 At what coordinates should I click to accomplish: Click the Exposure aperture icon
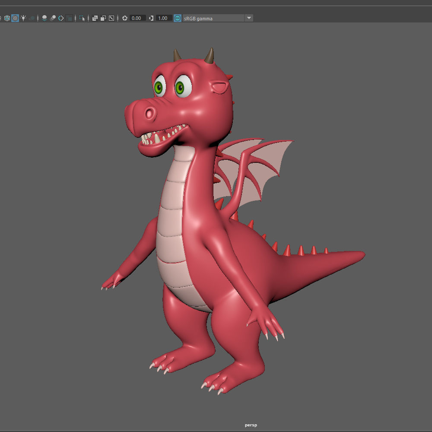[125, 18]
